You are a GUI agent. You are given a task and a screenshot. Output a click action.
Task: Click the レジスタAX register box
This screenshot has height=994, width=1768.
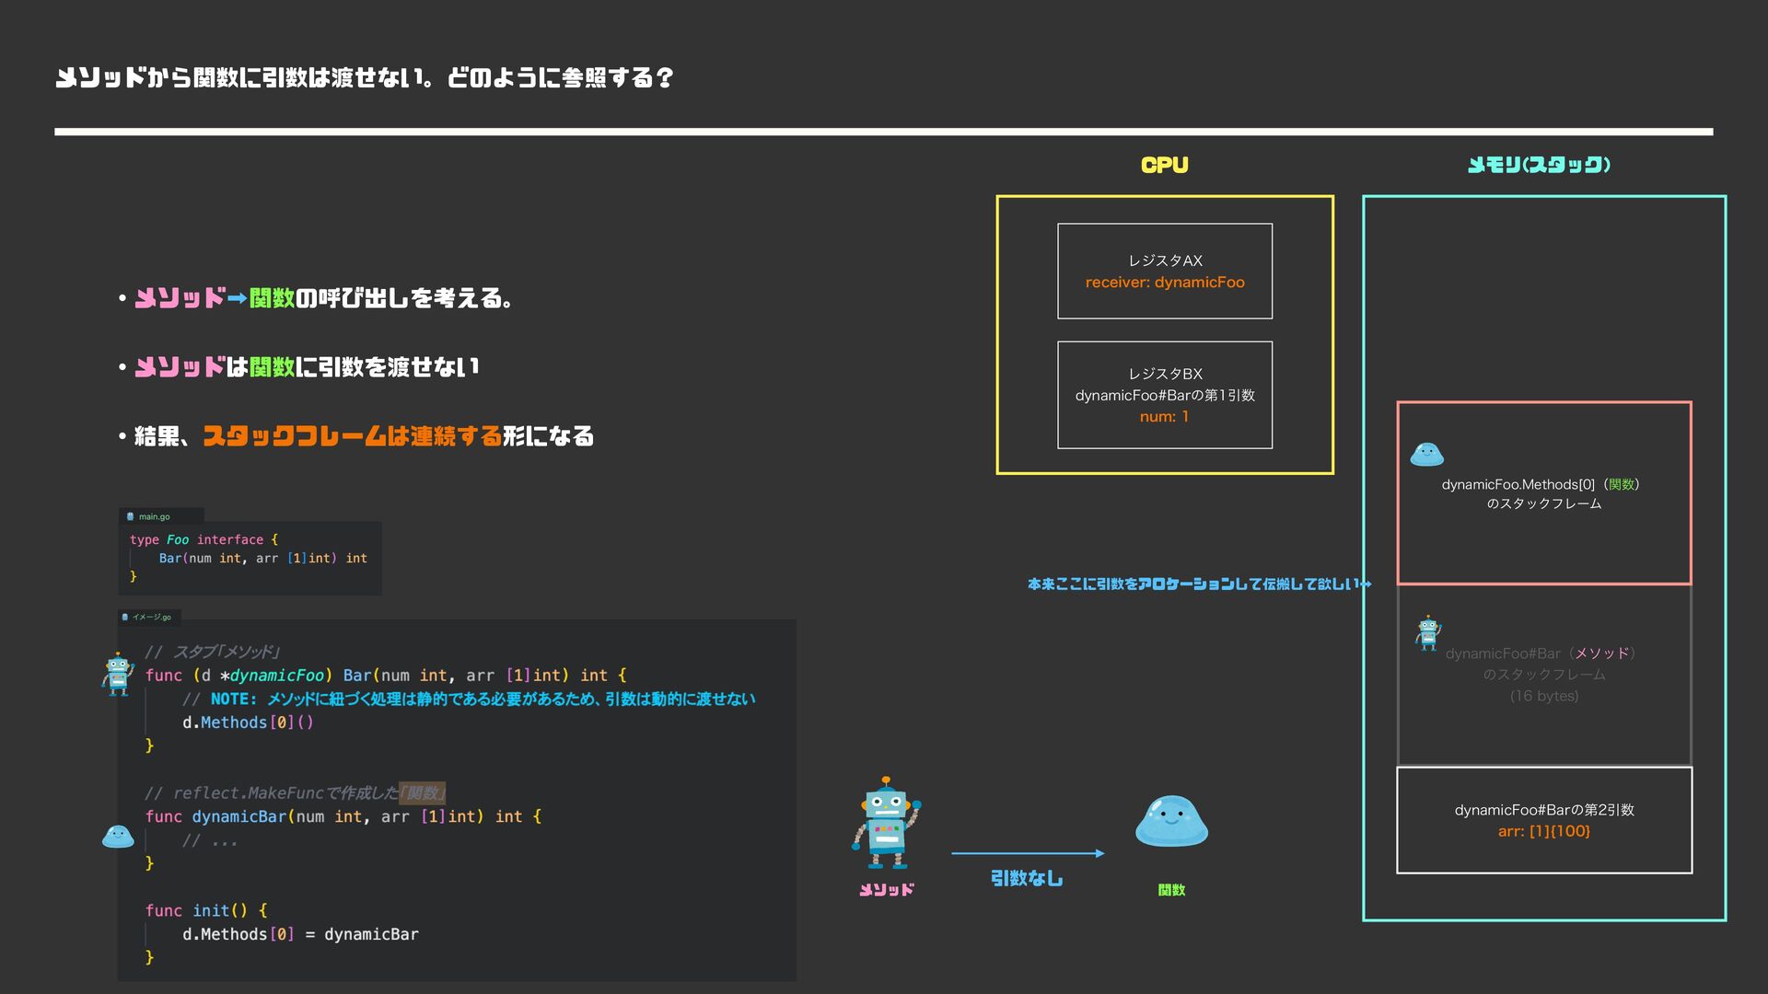[1164, 271]
